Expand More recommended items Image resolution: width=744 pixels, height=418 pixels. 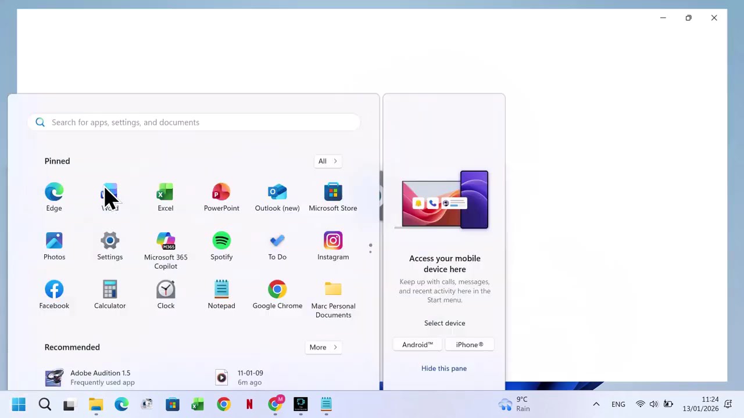click(x=324, y=347)
